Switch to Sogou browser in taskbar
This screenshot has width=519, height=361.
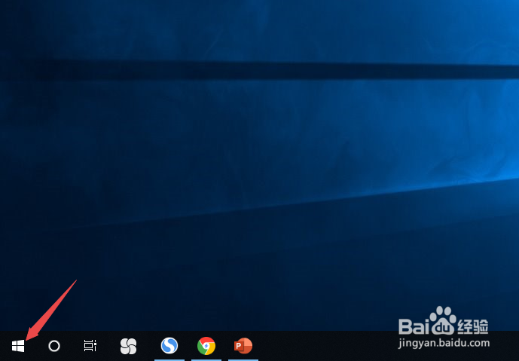(x=169, y=346)
